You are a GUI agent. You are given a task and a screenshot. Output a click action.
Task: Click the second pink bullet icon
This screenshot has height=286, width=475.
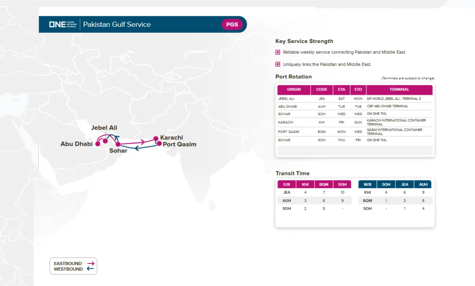[x=278, y=64]
